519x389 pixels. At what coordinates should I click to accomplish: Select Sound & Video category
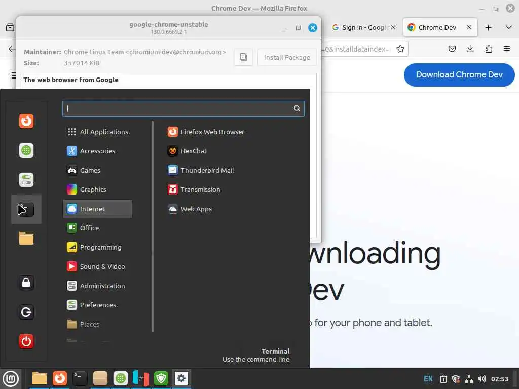tap(97, 266)
